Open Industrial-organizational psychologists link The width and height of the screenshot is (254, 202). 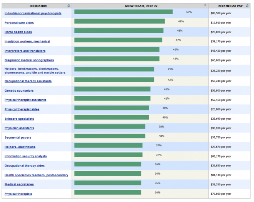click(x=33, y=14)
